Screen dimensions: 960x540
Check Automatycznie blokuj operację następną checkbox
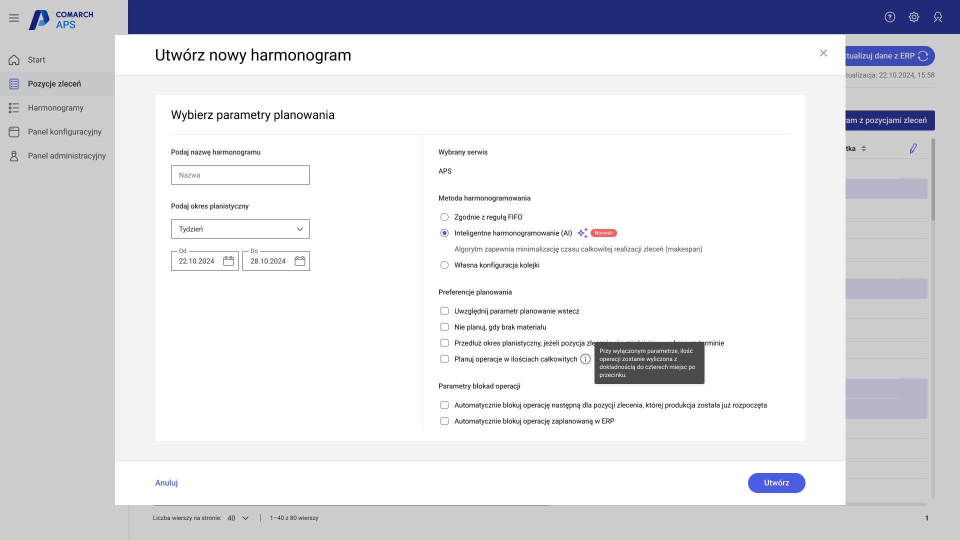click(444, 405)
